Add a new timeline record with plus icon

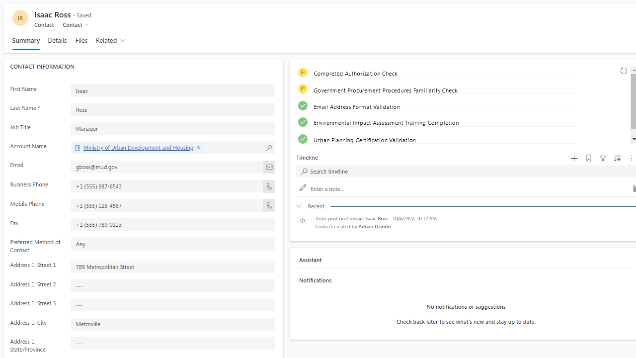(574, 158)
